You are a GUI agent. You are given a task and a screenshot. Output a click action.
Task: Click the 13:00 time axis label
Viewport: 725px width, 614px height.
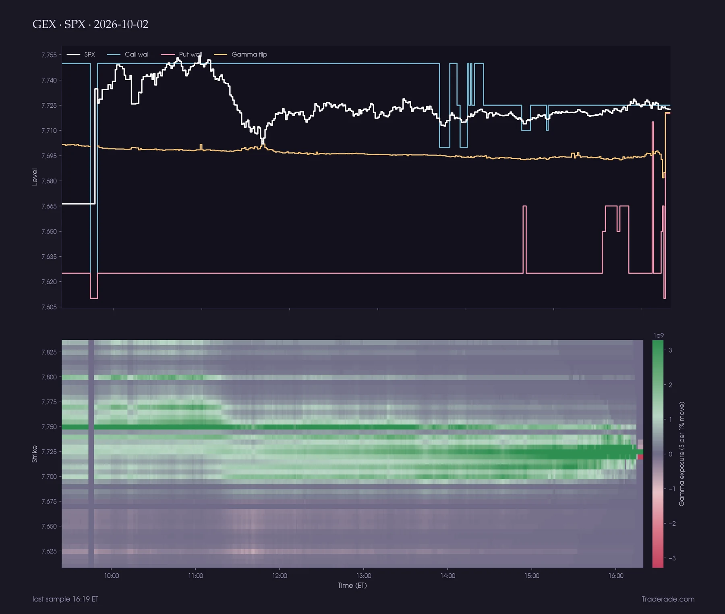(364, 576)
